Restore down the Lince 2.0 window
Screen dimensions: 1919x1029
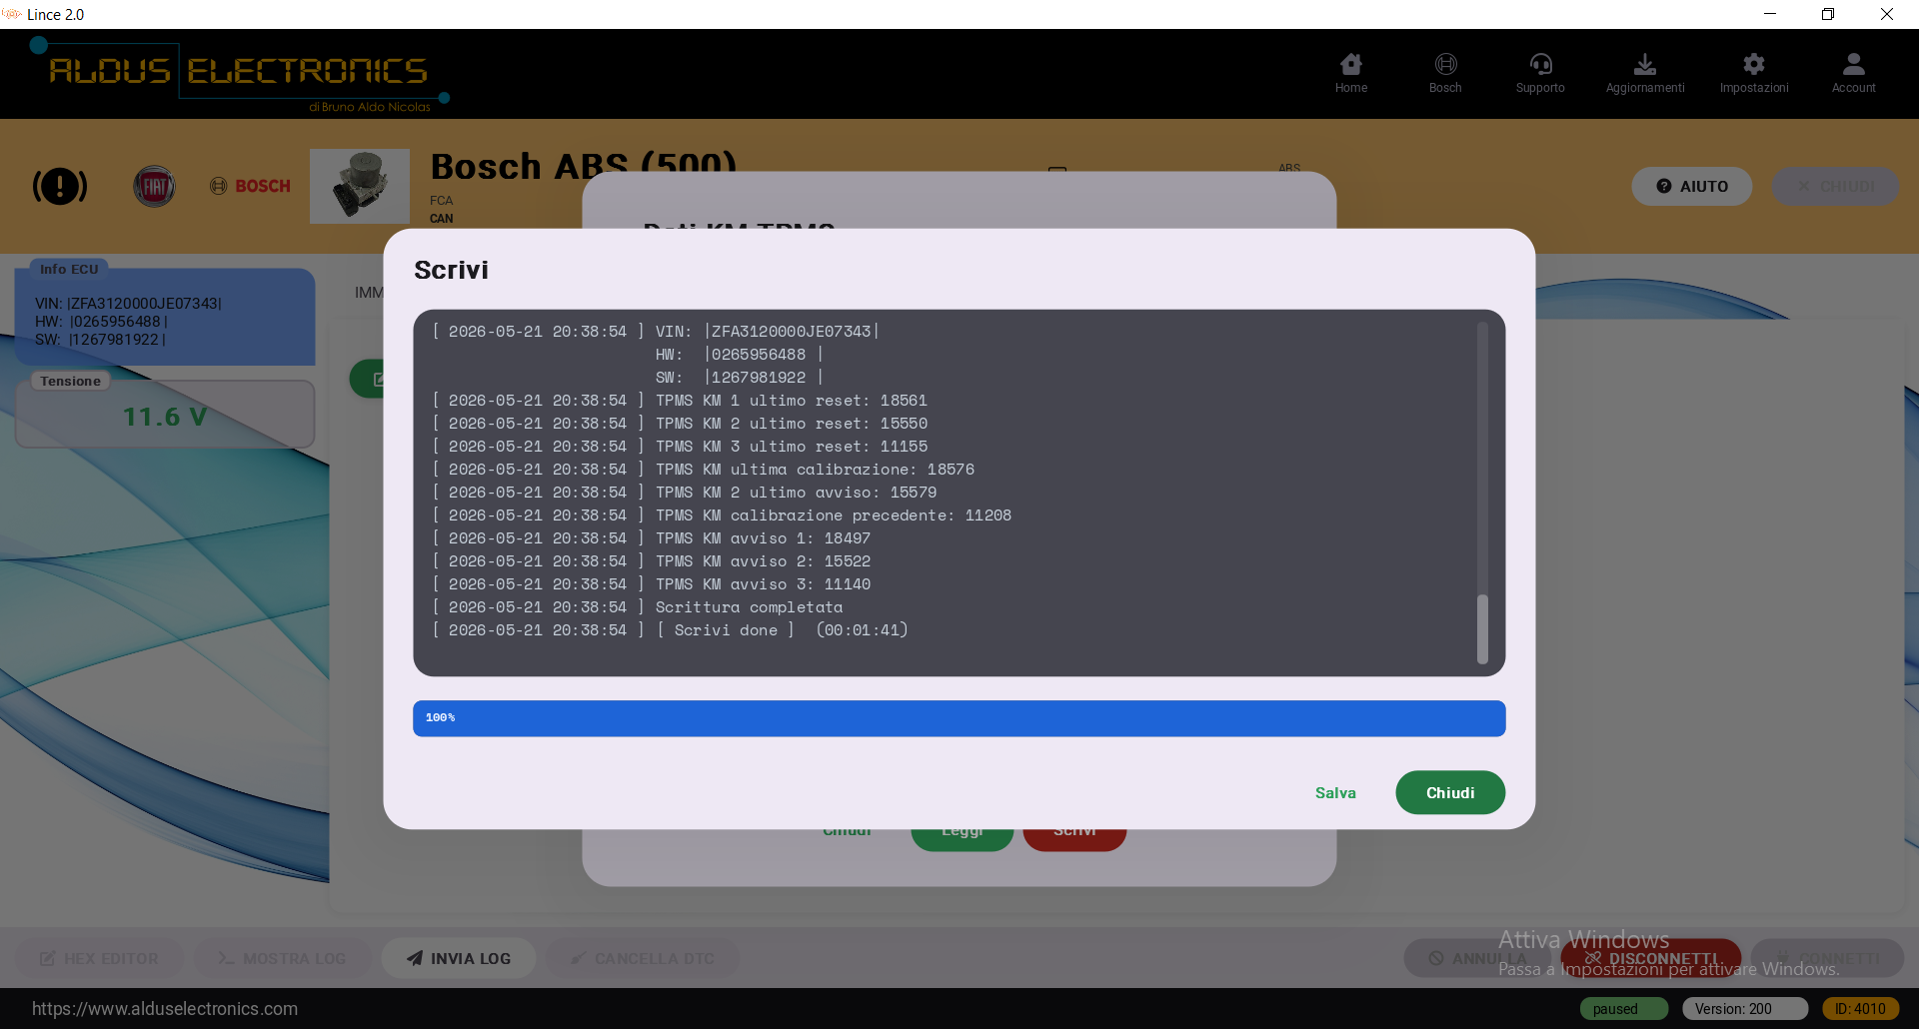[x=1828, y=14]
